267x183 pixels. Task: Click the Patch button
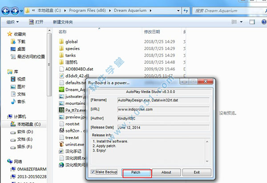tap(136, 172)
